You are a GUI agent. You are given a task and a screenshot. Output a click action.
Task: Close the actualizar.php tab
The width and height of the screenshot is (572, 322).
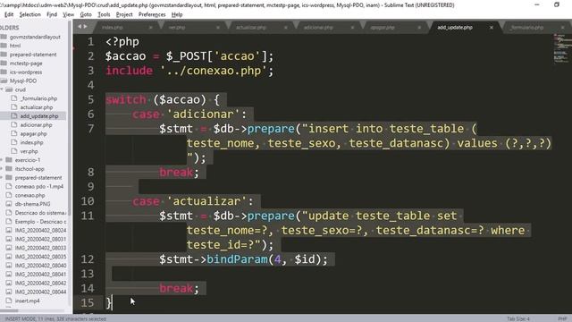[286, 28]
